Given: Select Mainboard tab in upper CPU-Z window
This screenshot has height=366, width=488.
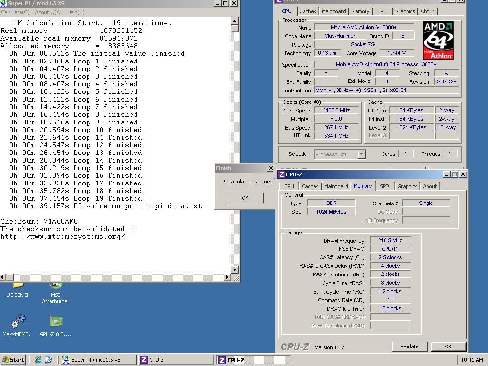Looking at the screenshot, I should click(x=334, y=11).
